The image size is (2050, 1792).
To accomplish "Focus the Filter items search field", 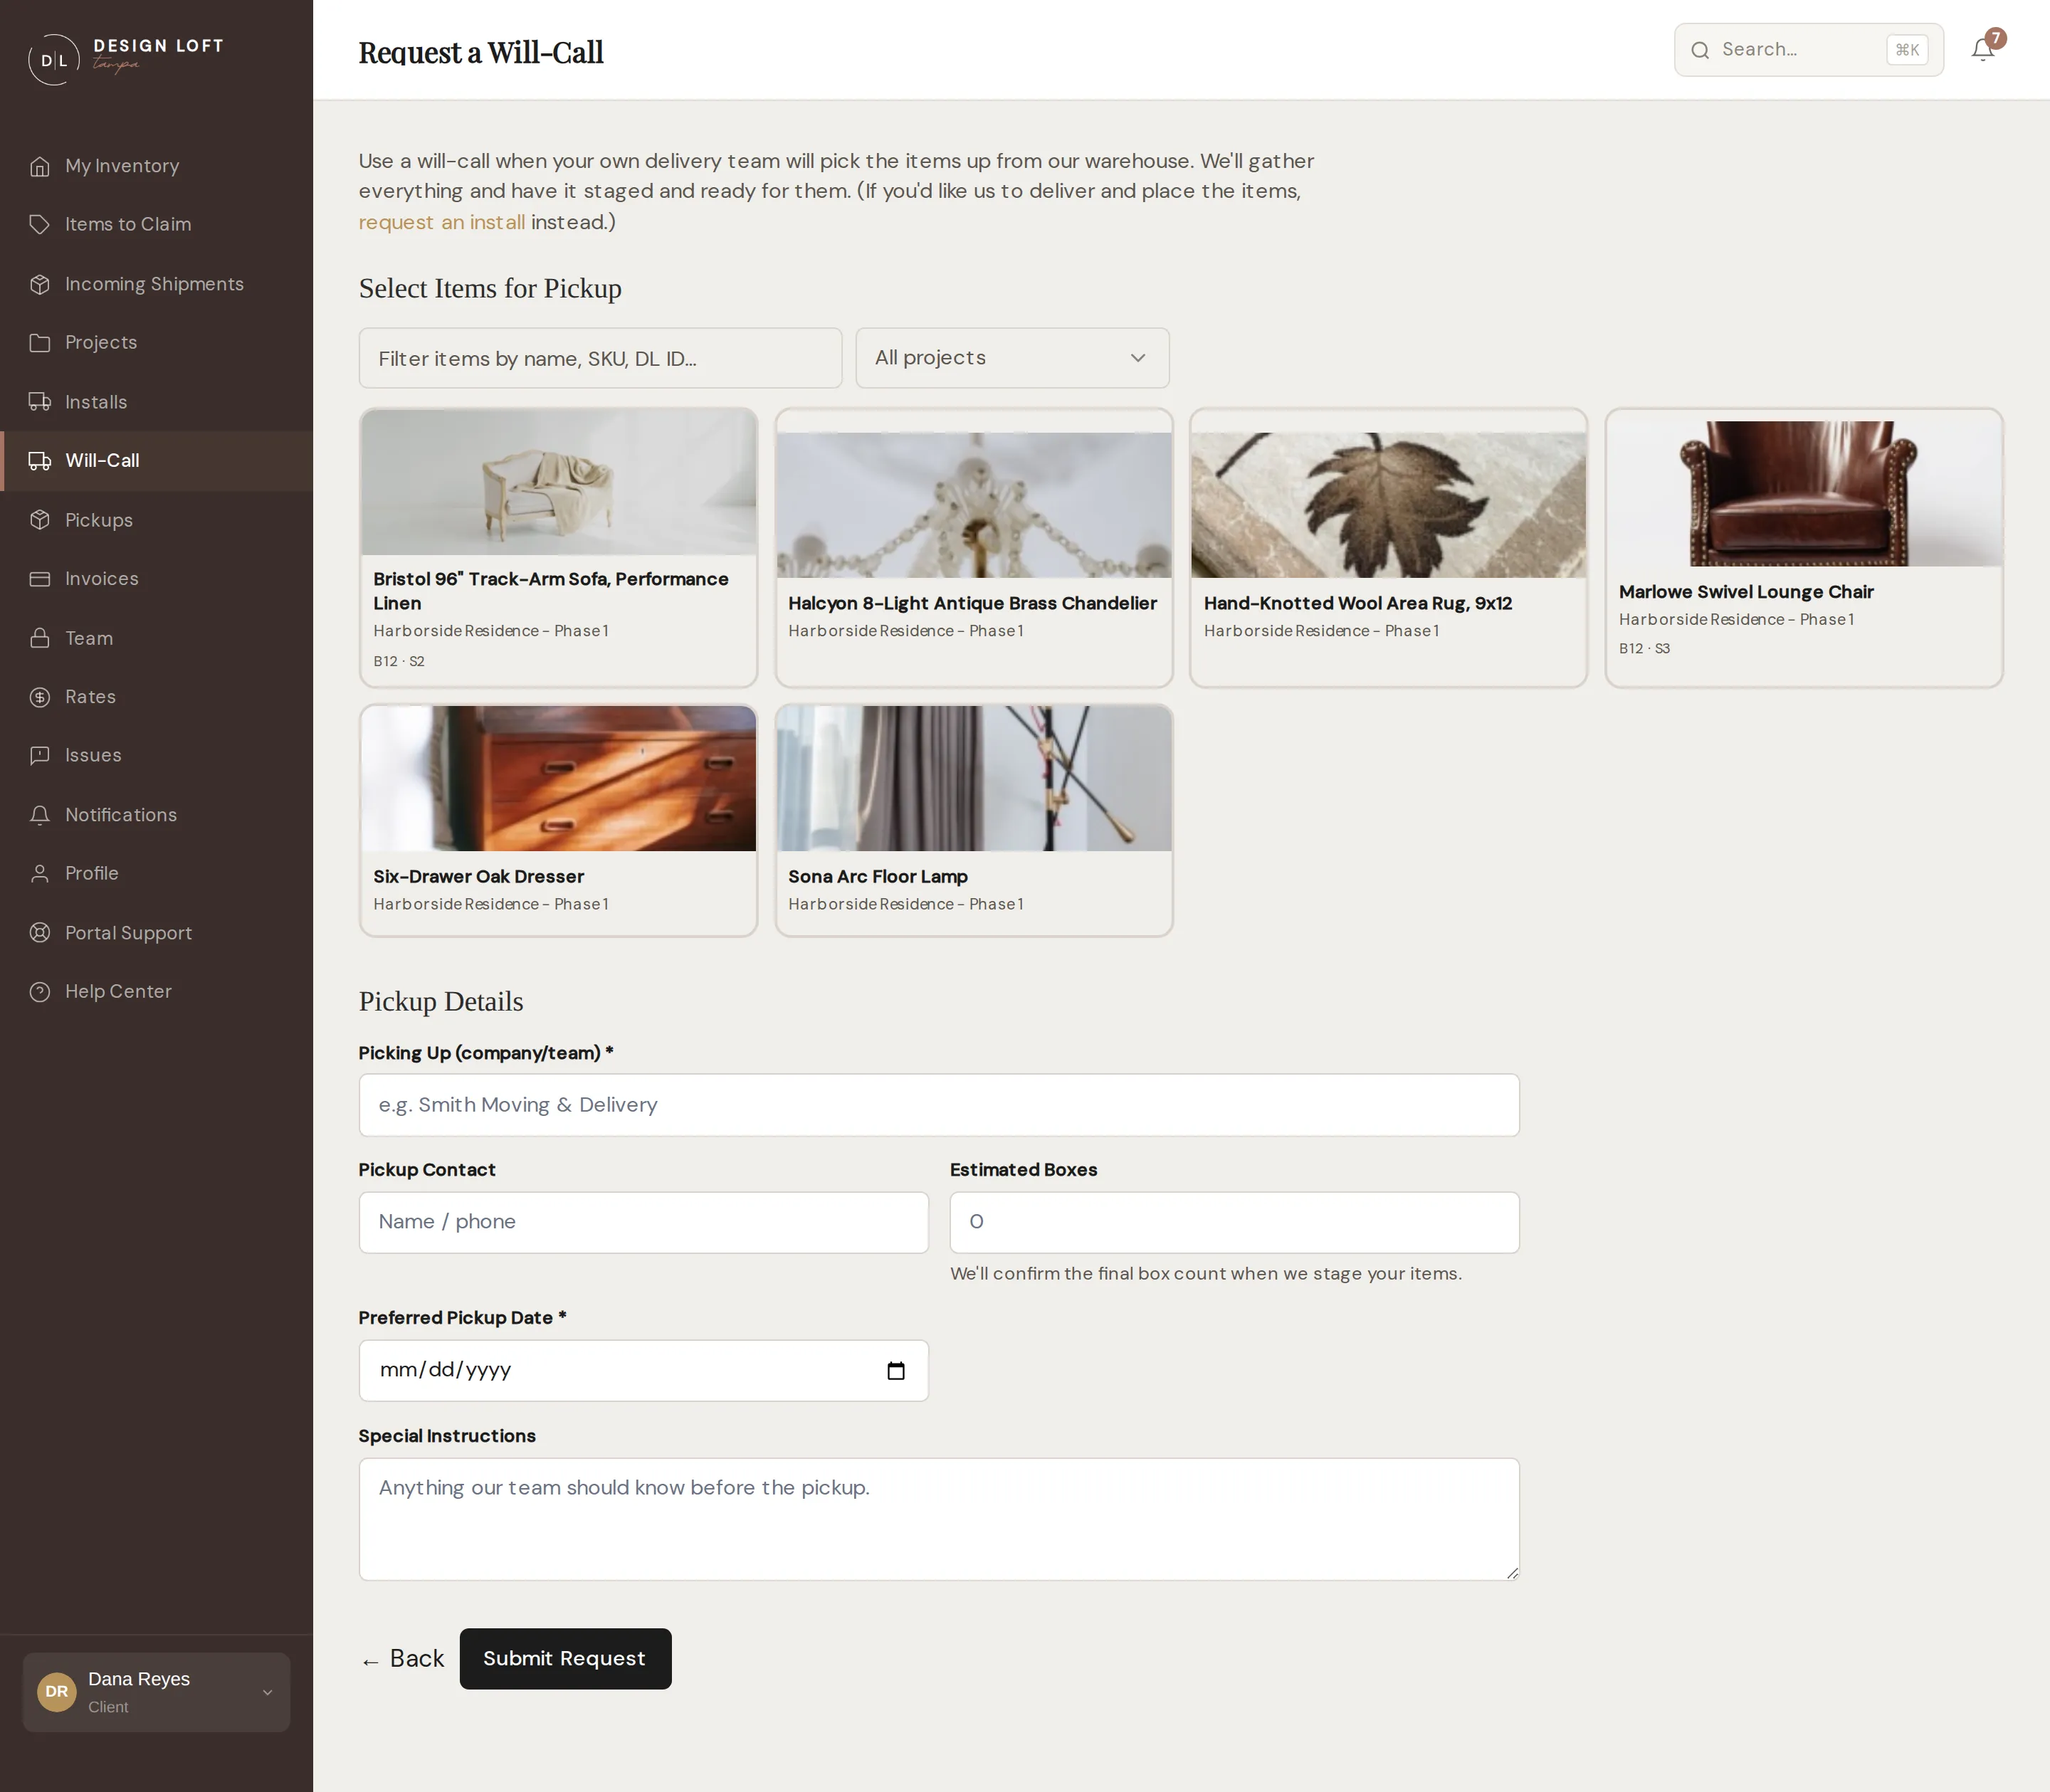I will (x=600, y=358).
